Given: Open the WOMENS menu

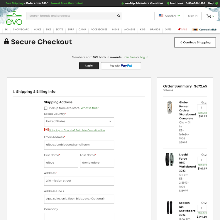Looking at the screenshot, I should coord(129,29).
